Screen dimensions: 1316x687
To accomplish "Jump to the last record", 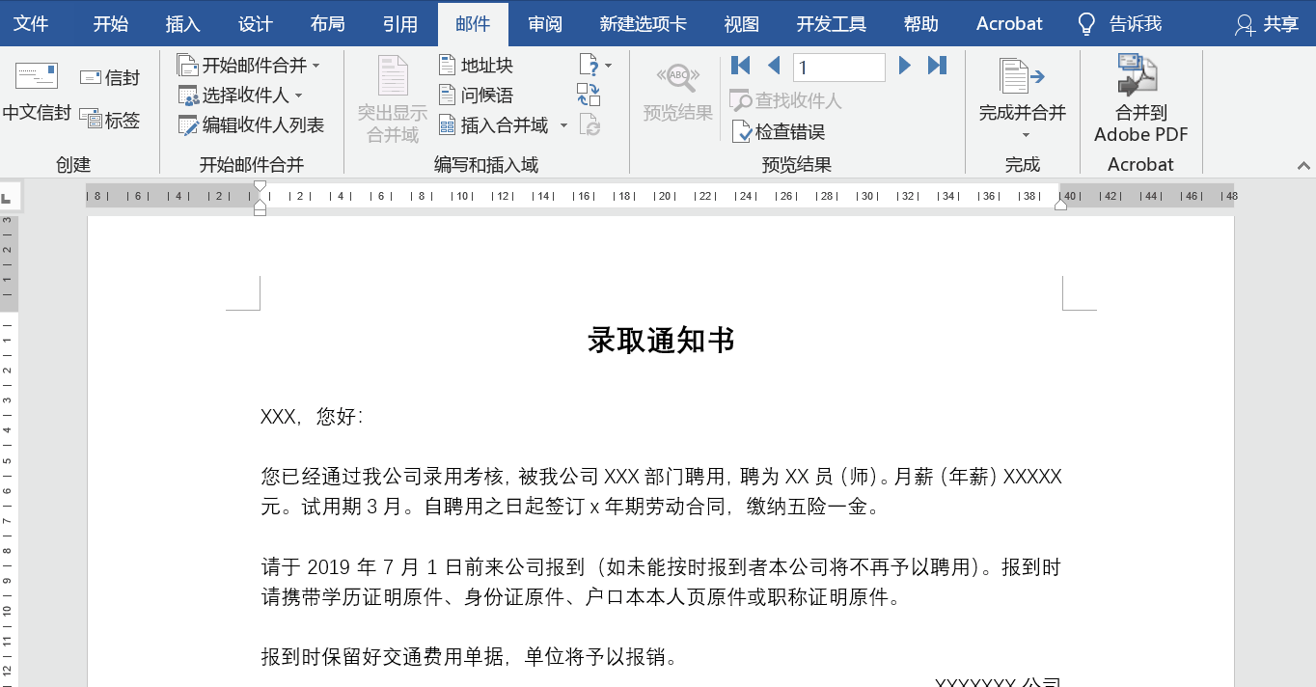I will pos(937,66).
